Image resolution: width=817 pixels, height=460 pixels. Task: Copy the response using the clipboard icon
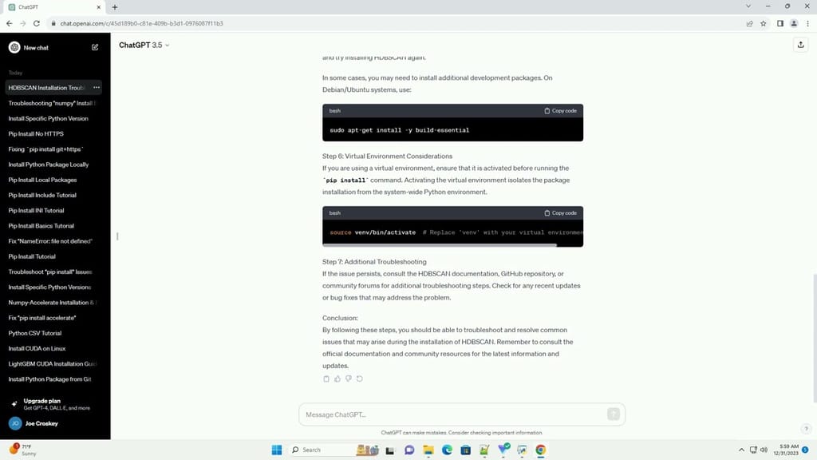tap(326, 379)
